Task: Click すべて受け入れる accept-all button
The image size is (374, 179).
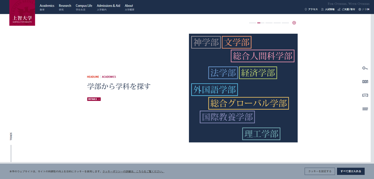Action: [x=351, y=172]
